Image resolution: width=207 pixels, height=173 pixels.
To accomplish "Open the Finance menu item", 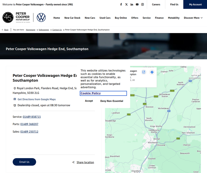I will (x=159, y=18).
